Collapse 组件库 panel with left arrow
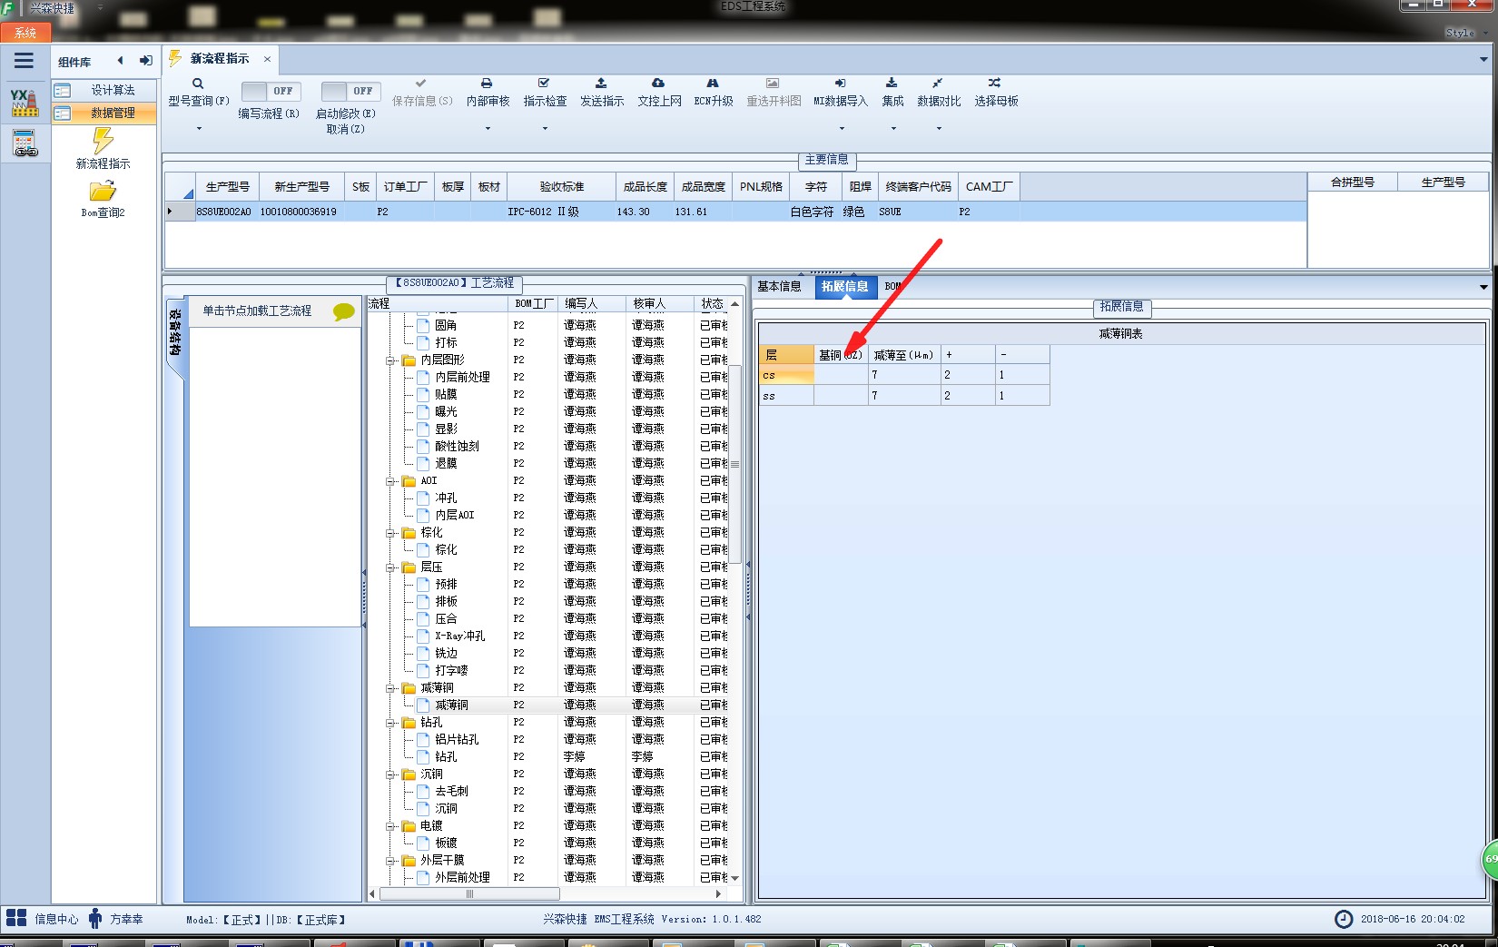The width and height of the screenshot is (1498, 947). click(x=120, y=61)
